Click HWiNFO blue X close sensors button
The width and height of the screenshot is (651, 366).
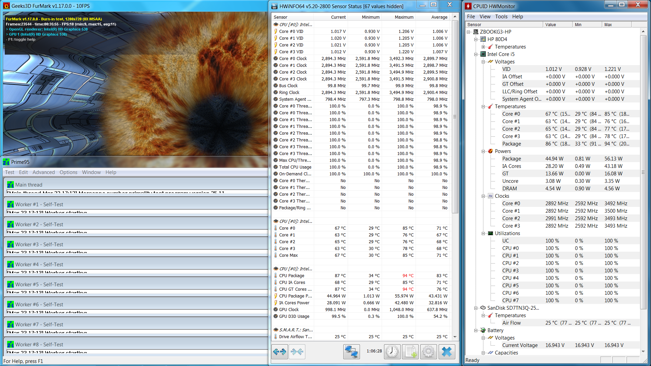(x=447, y=351)
